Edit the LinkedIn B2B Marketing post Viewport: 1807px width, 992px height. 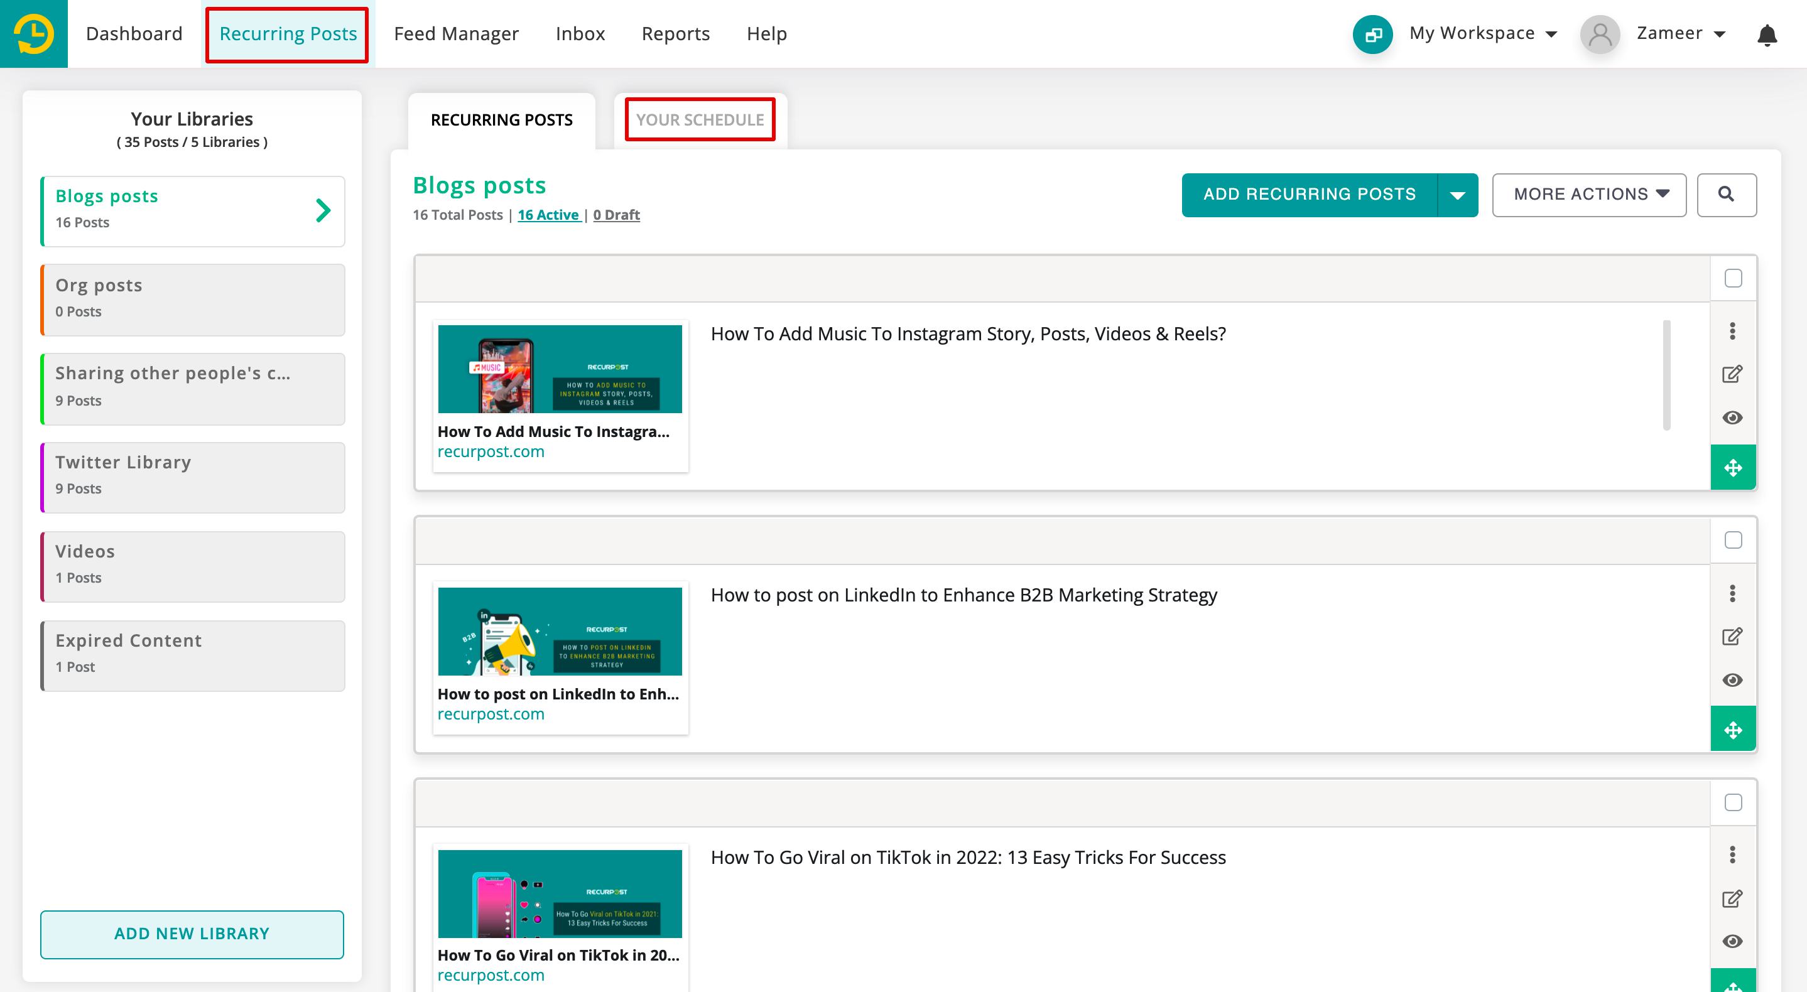1732,637
